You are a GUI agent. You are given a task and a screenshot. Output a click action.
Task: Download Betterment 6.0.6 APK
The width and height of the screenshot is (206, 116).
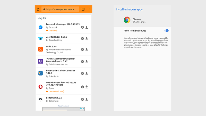87,99
